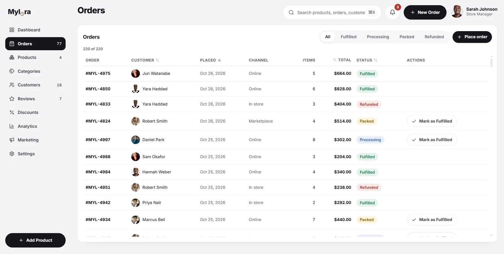Click the Dashboard grid icon in sidebar
Image resolution: width=504 pixels, height=254 pixels.
pyautogui.click(x=12, y=30)
